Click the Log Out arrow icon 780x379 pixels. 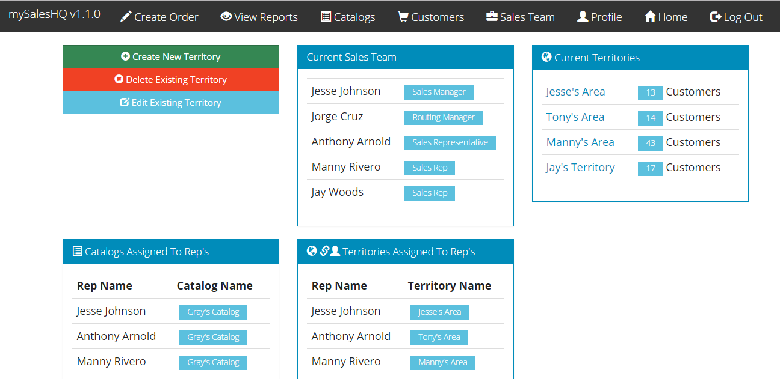tap(716, 17)
